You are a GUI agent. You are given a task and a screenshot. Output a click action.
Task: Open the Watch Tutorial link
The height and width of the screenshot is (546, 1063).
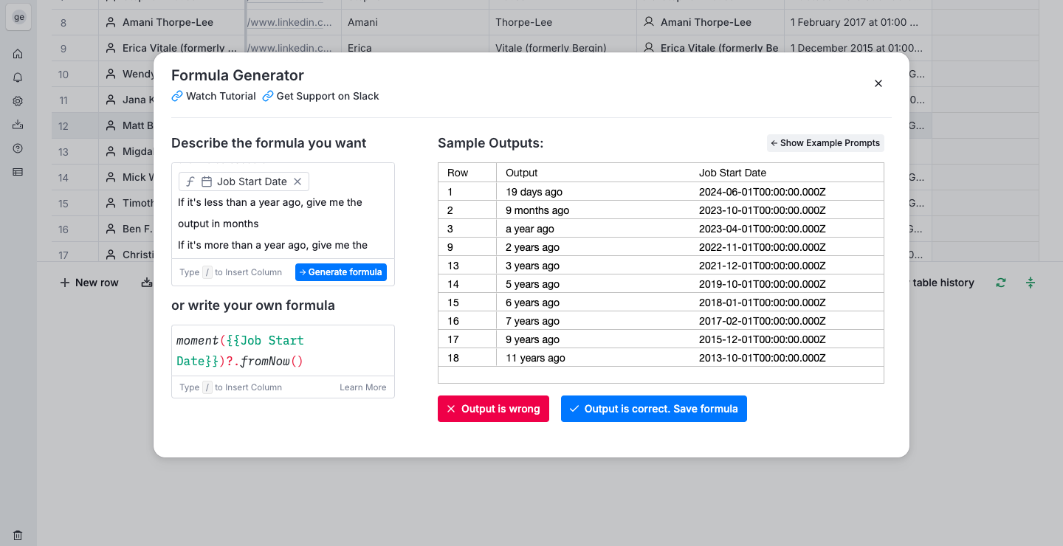coord(214,96)
